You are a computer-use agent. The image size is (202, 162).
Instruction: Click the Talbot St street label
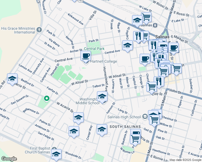[x=98, y=86]
